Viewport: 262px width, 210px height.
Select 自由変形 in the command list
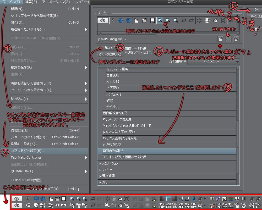point(171,76)
